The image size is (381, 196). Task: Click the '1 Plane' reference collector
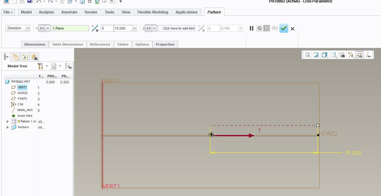coord(70,29)
